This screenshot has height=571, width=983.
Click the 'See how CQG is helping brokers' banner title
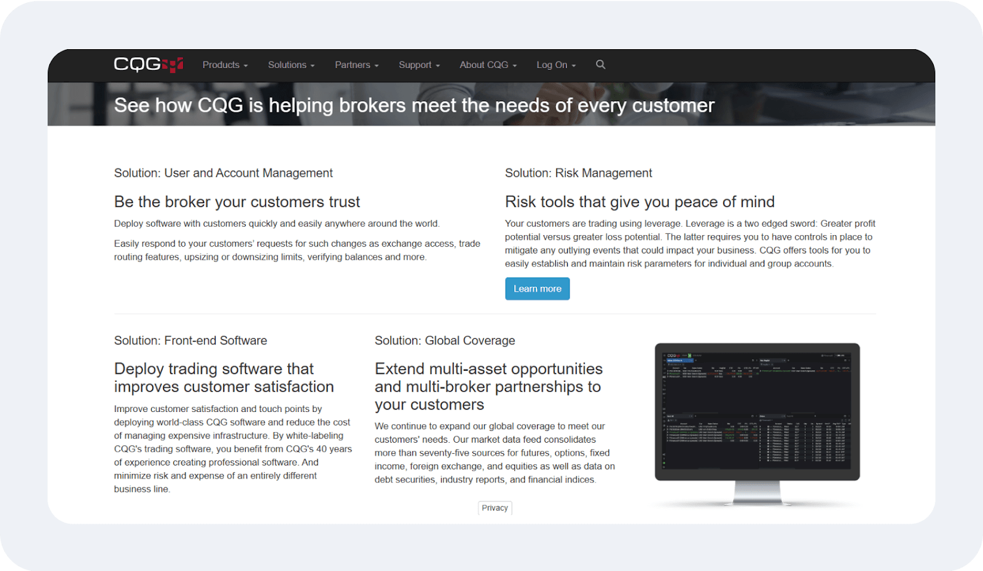coord(414,106)
